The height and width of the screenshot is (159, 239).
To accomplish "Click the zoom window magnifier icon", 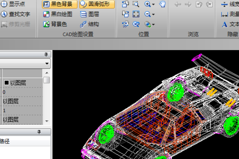I will coord(136,4).
